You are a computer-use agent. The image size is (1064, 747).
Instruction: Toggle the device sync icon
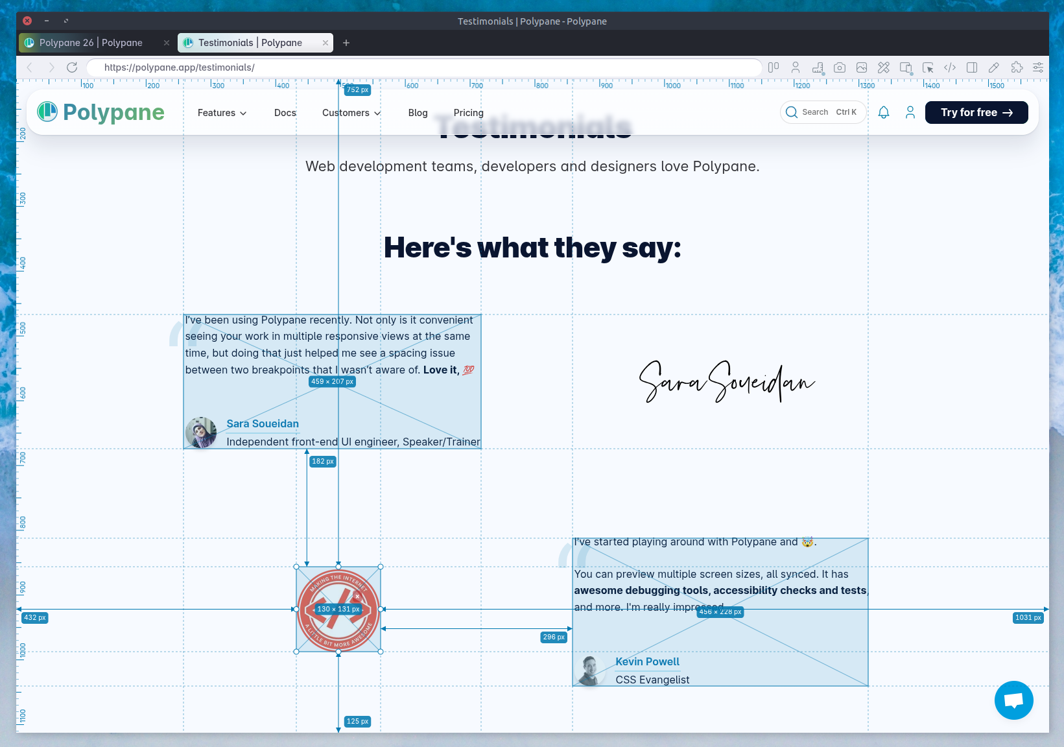point(906,67)
